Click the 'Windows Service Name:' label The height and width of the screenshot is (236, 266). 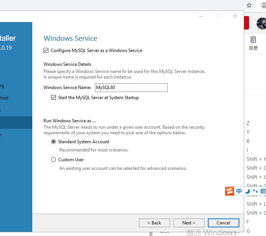pos(68,88)
